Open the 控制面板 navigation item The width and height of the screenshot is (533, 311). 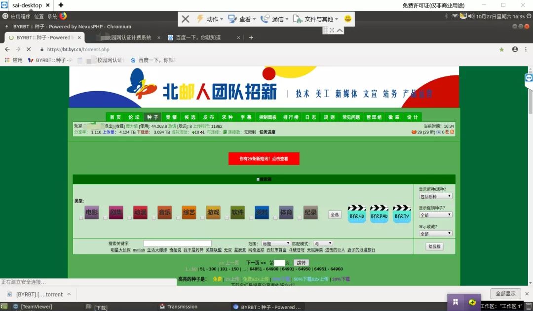[x=268, y=117]
